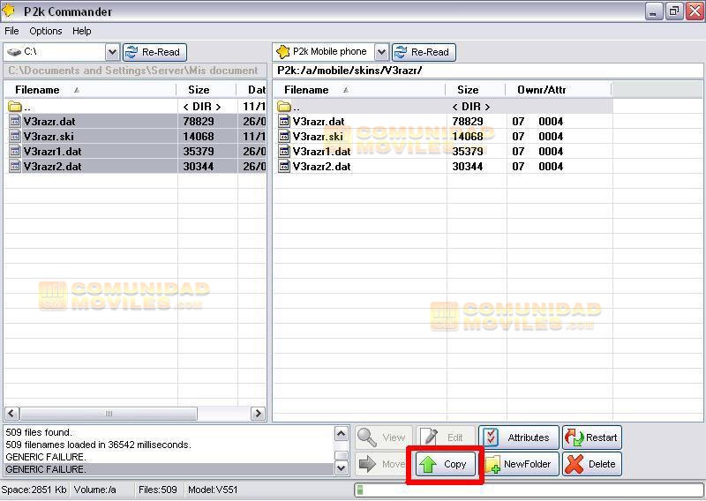Image resolution: width=706 pixels, height=501 pixels.
Task: Open parent directory in the phone panel
Action: (296, 107)
